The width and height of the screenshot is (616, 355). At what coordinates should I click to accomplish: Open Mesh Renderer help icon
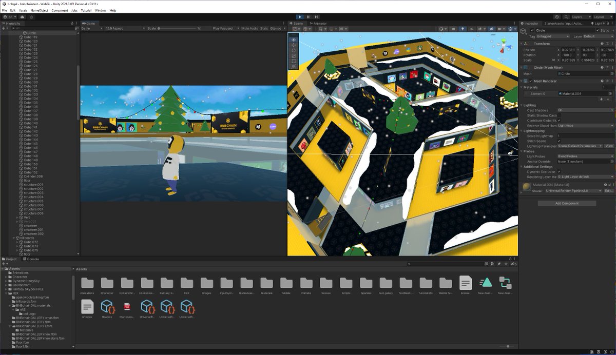pyautogui.click(x=602, y=81)
